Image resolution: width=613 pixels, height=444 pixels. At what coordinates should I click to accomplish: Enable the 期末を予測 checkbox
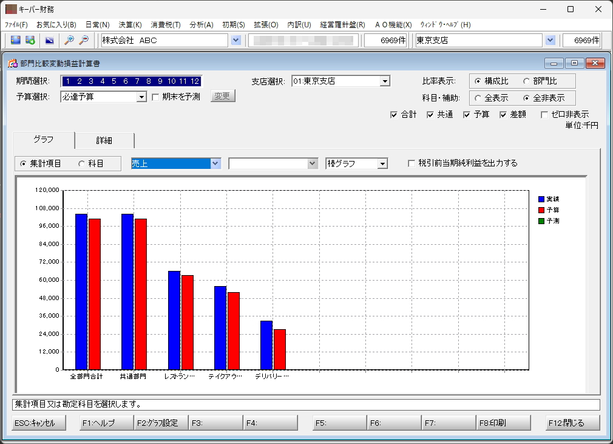point(155,97)
